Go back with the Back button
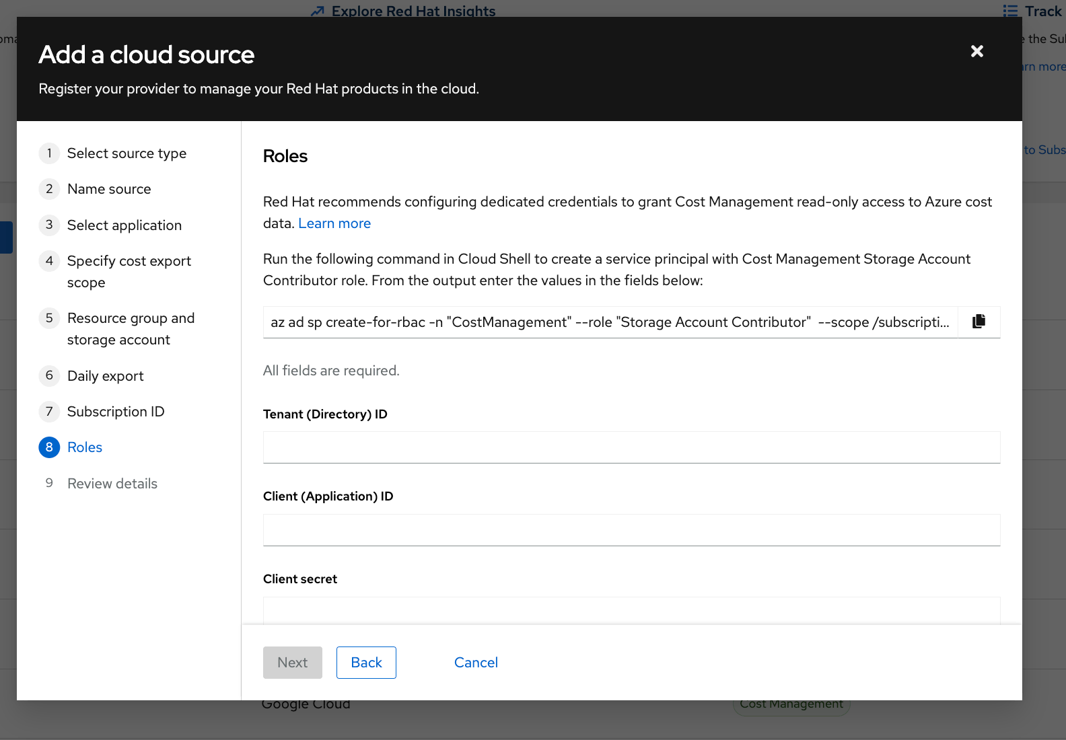The width and height of the screenshot is (1066, 740). [366, 663]
